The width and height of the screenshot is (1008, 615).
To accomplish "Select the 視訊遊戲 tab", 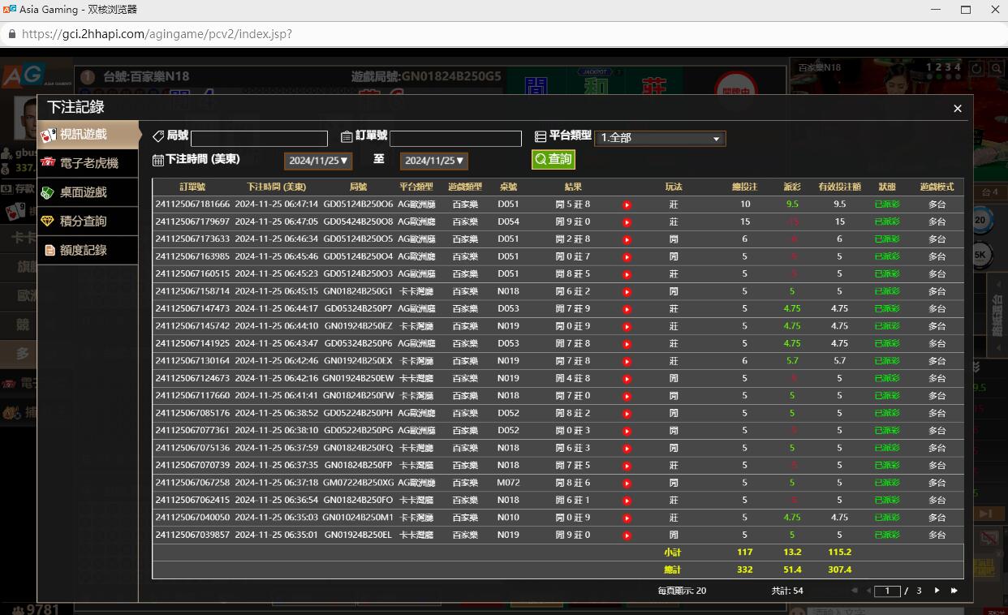I will pyautogui.click(x=84, y=134).
